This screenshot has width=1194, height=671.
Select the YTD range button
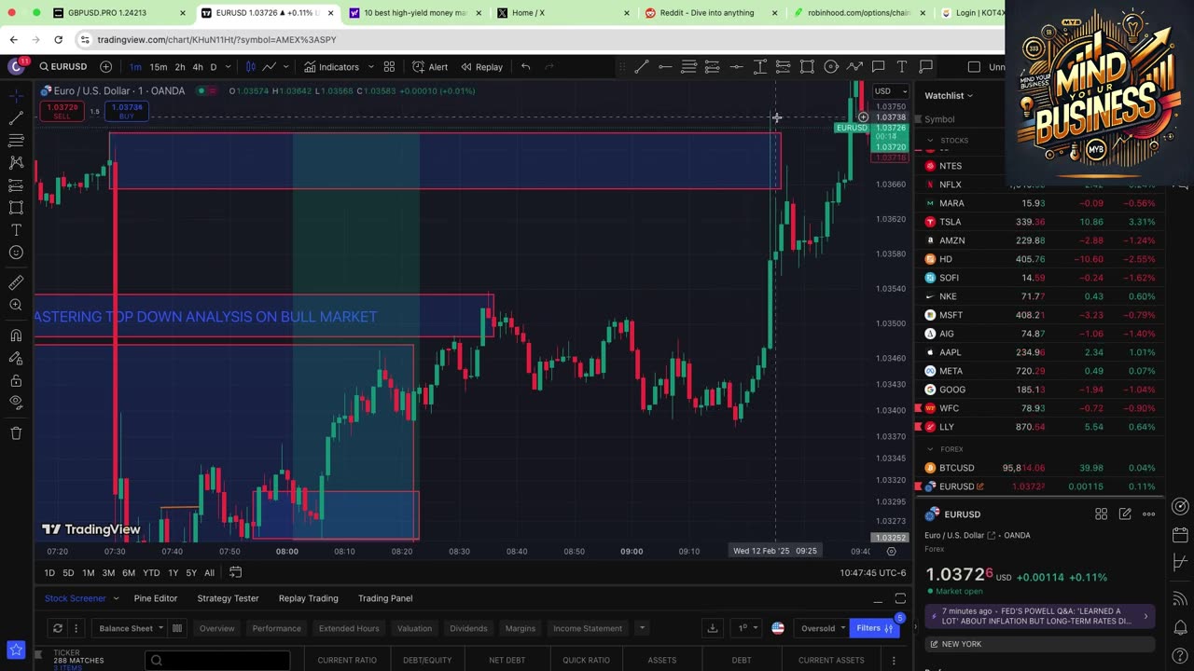[151, 573]
